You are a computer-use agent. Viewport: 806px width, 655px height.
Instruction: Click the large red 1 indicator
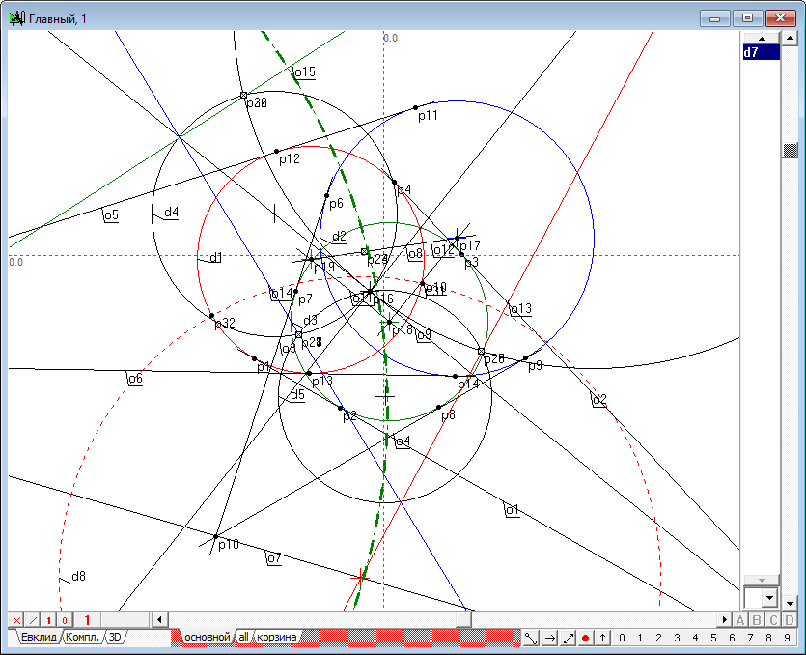(x=87, y=620)
